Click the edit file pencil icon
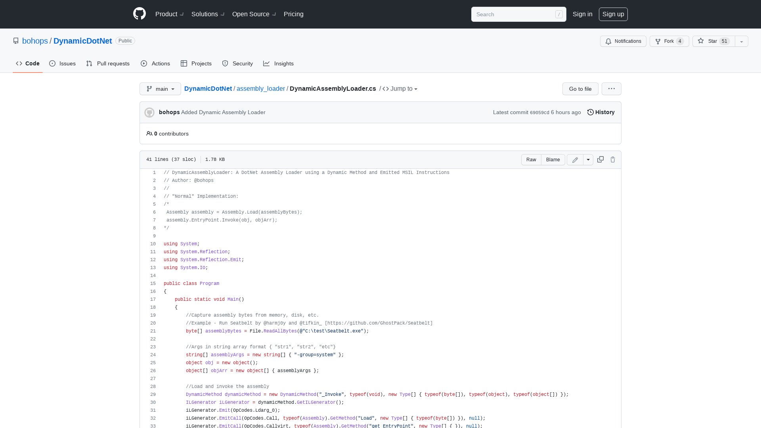 (x=575, y=159)
